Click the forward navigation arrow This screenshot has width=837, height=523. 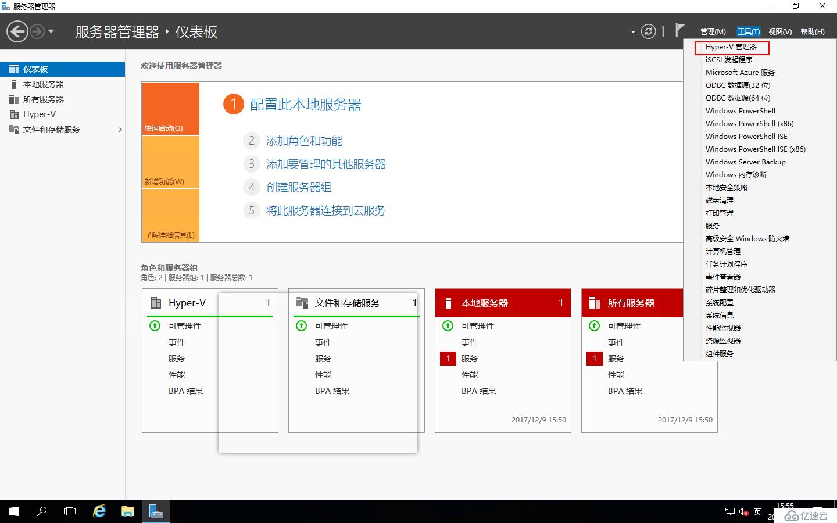click(37, 31)
